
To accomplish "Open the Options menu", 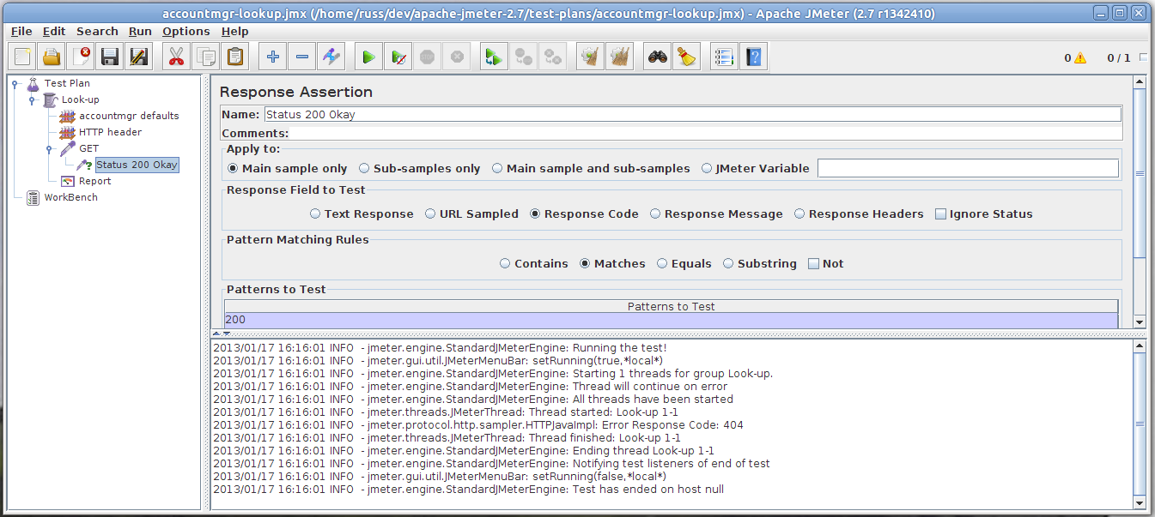I will tap(186, 32).
